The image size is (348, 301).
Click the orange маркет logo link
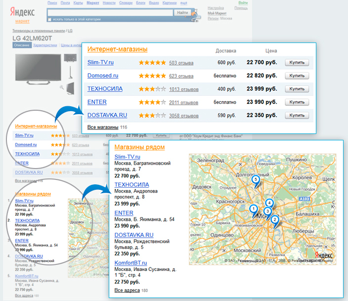(x=22, y=21)
